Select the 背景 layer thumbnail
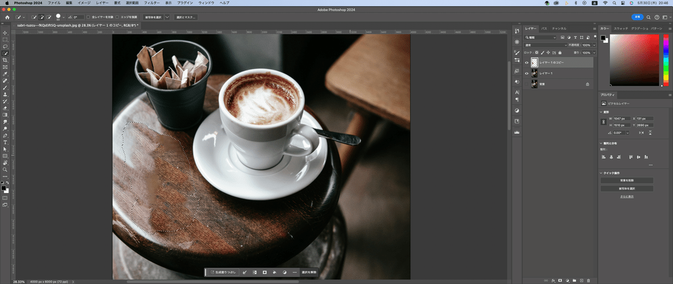The height and width of the screenshot is (284, 673). point(534,84)
